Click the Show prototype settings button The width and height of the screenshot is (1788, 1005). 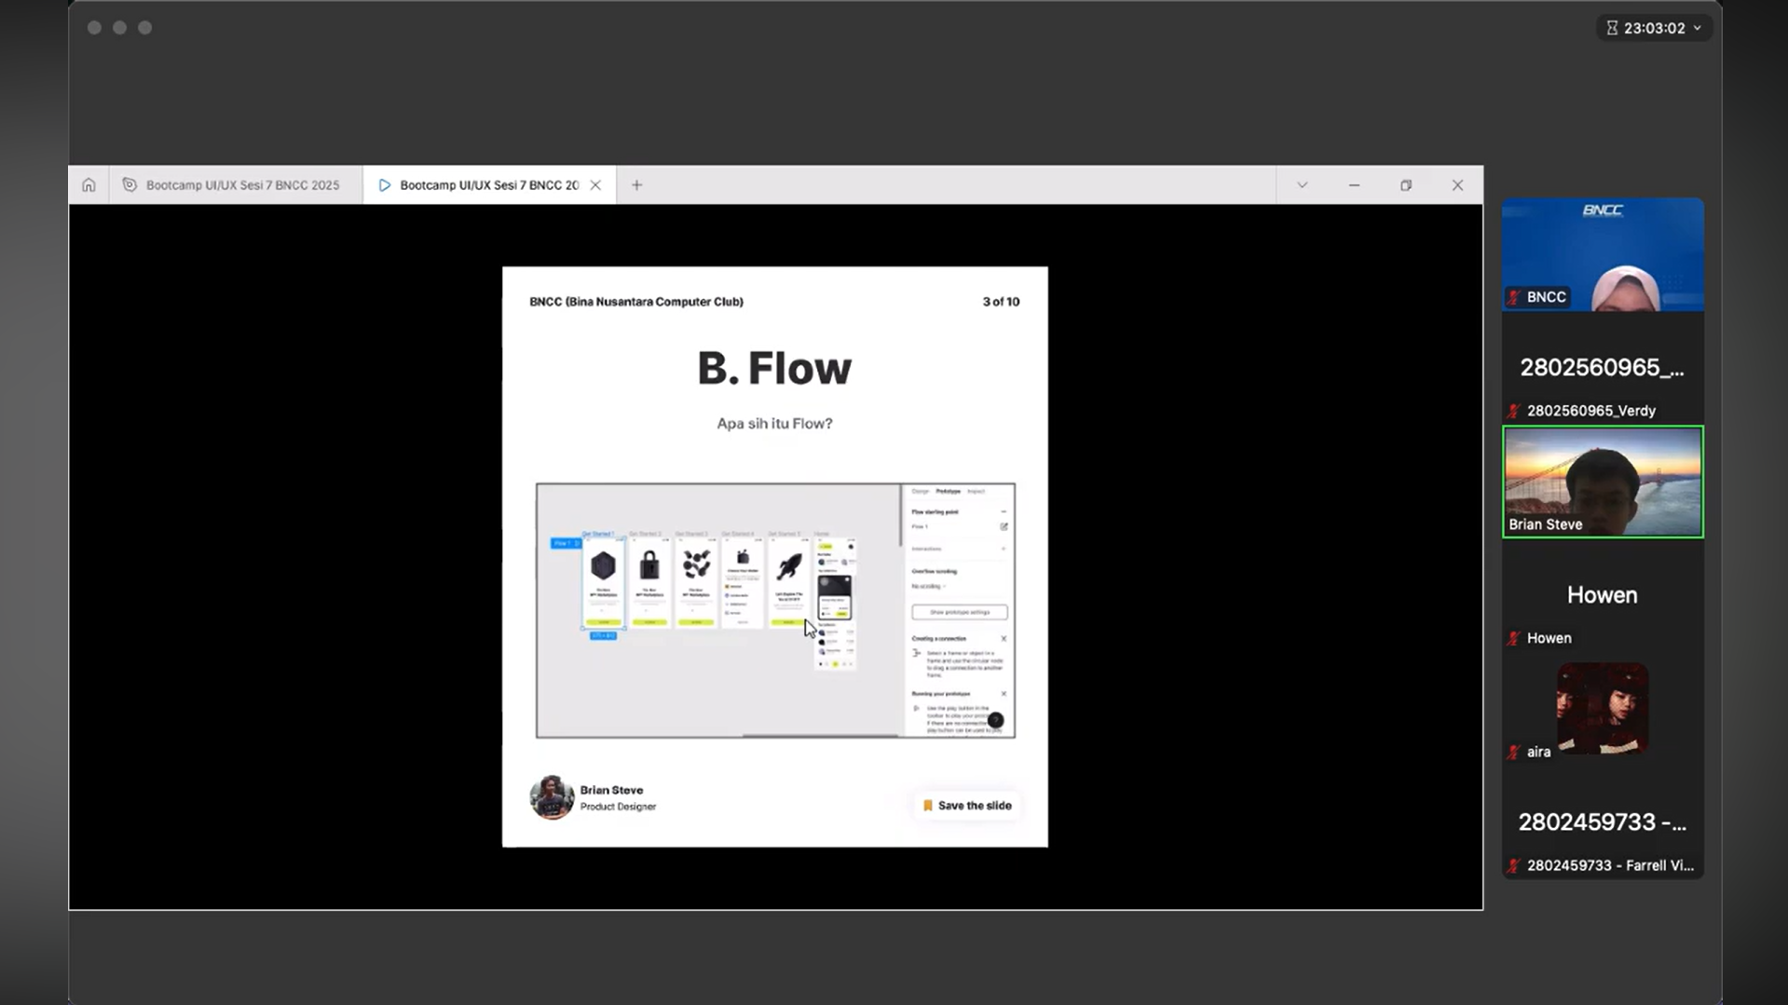pos(959,612)
